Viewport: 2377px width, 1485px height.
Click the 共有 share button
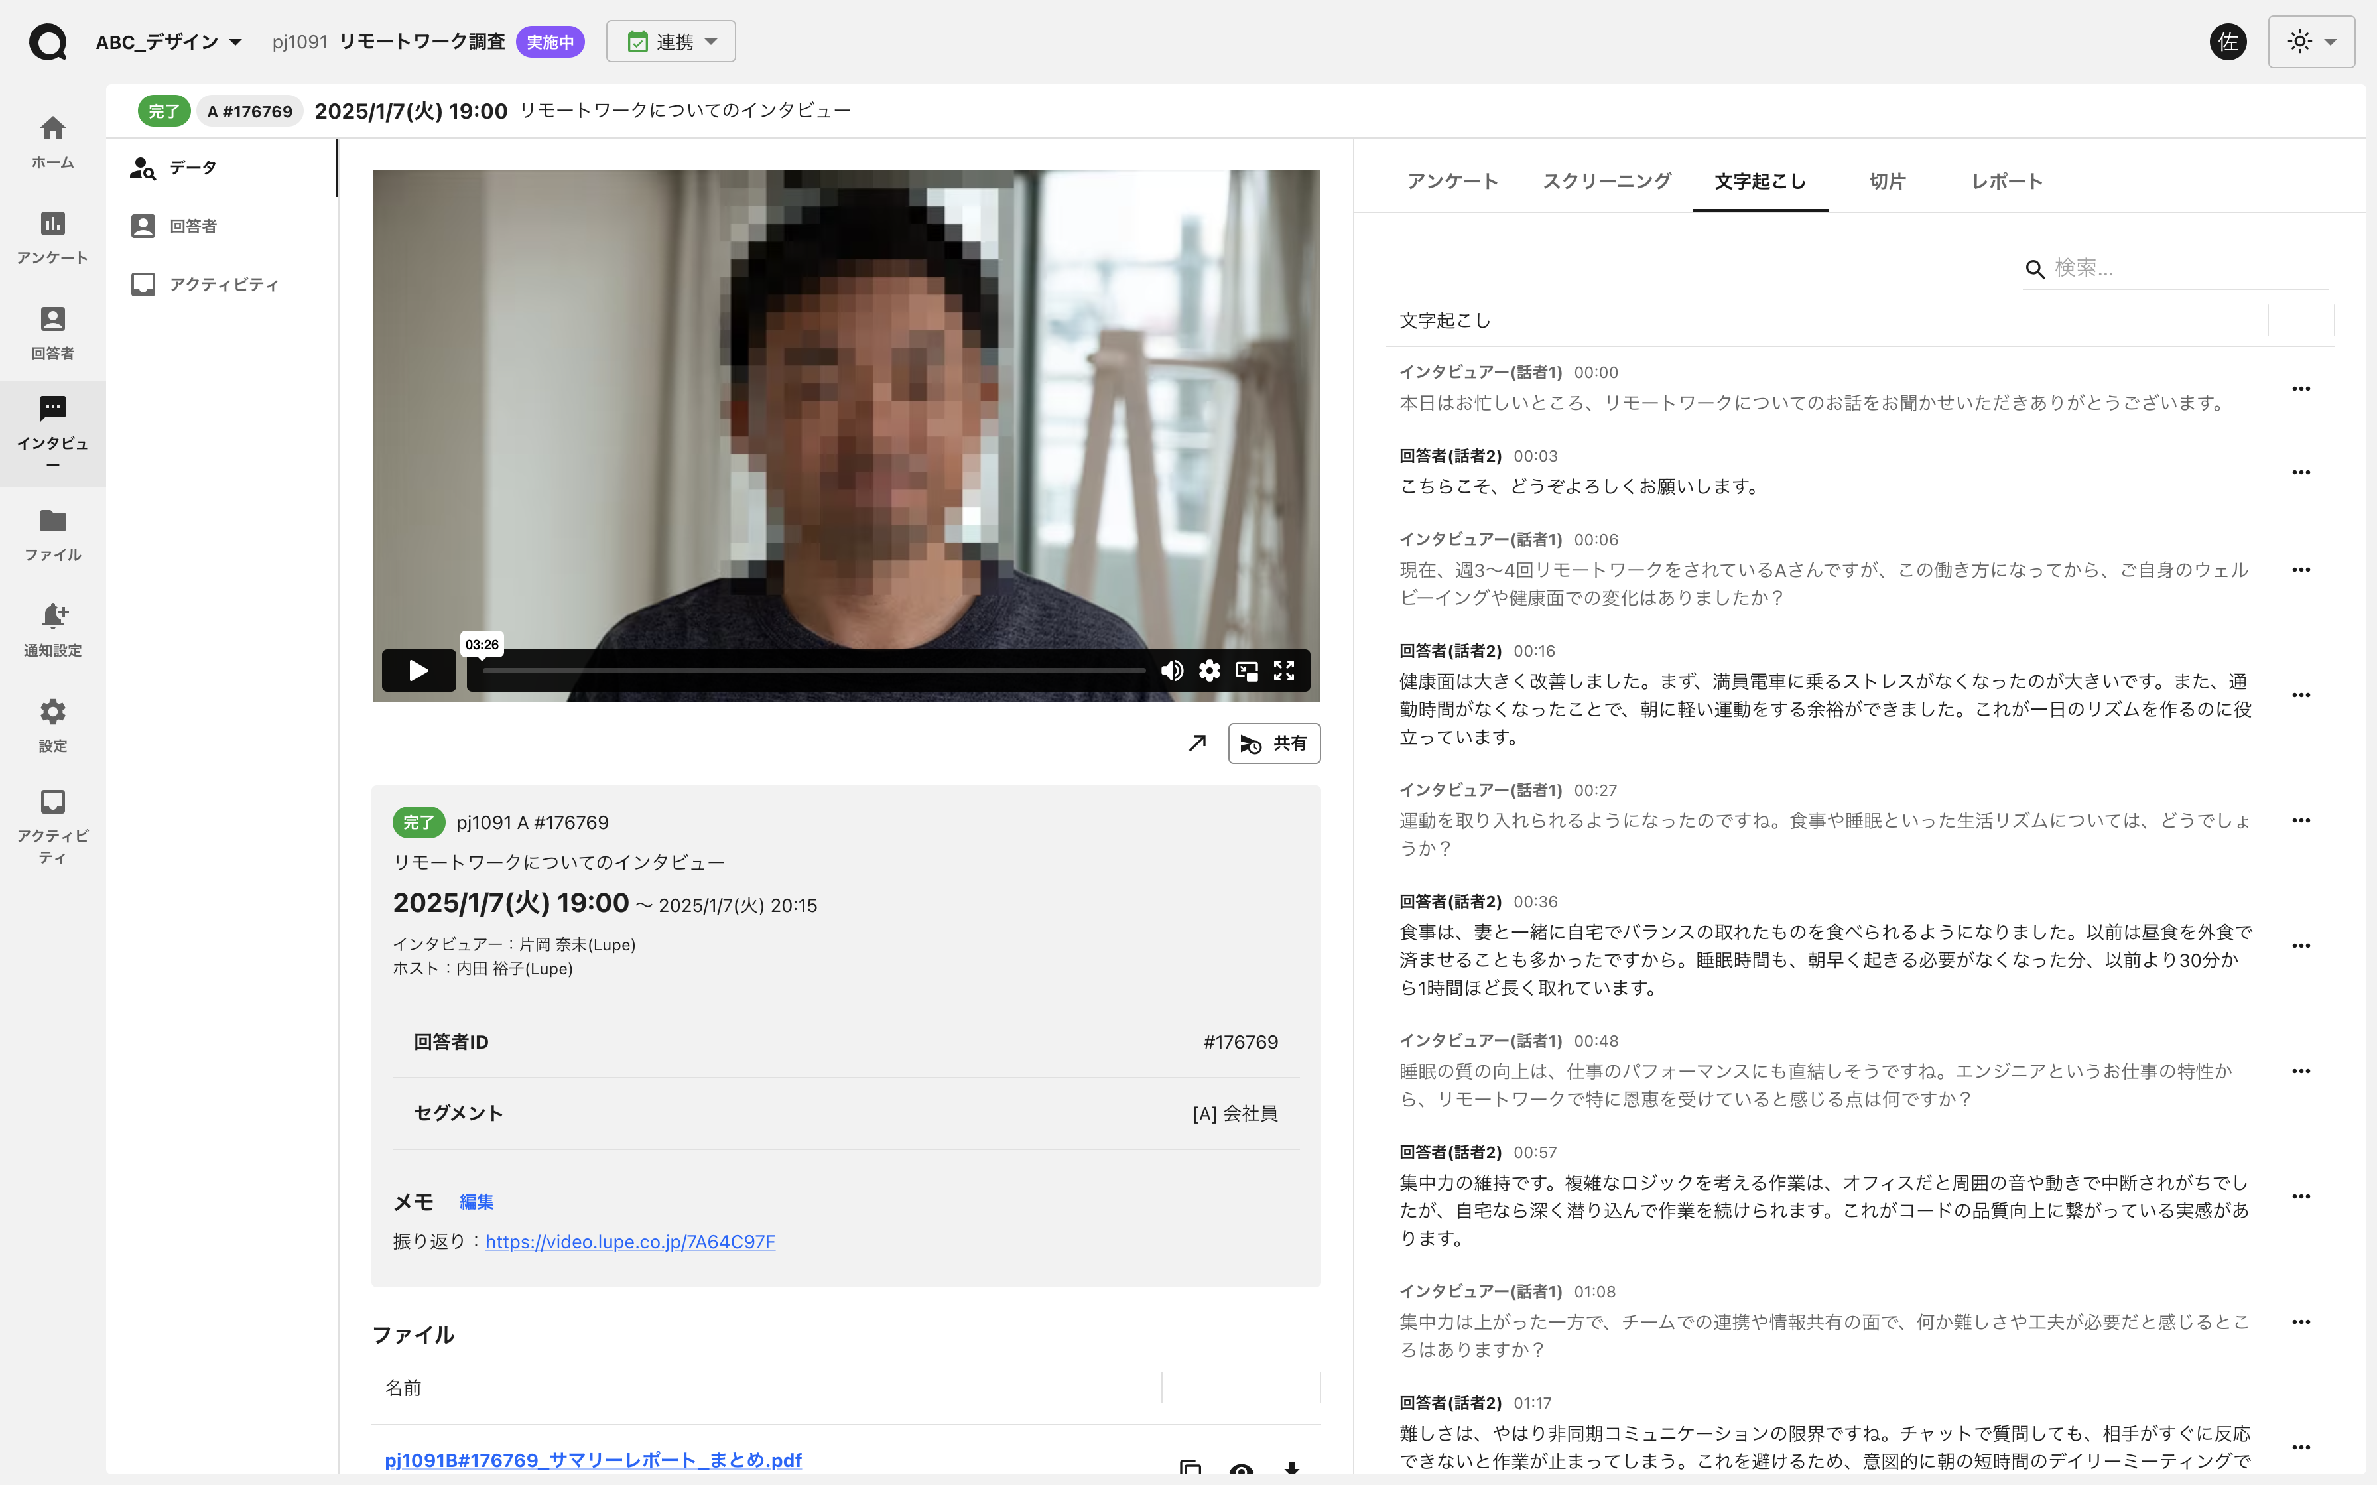click(x=1273, y=743)
